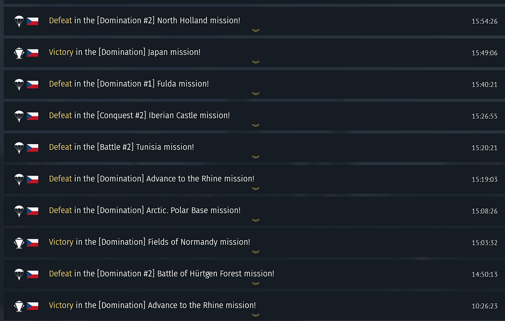This screenshot has width=505, height=321.
Task: Expand the Battle of Hürtgen Forest chevron
Action: pyautogui.click(x=256, y=284)
